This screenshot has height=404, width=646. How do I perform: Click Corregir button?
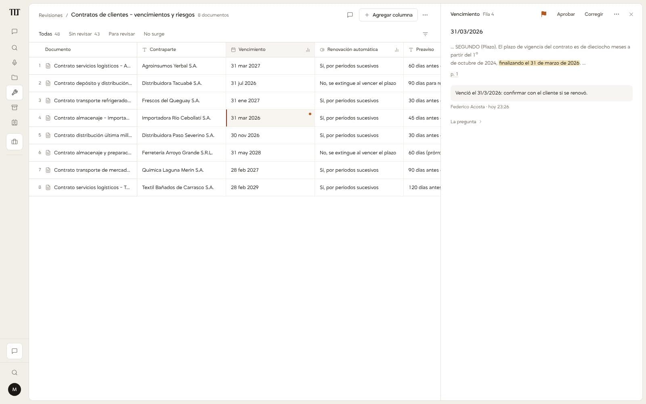click(594, 14)
